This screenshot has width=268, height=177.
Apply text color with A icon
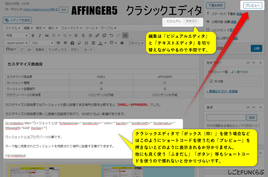(x=100, y=43)
